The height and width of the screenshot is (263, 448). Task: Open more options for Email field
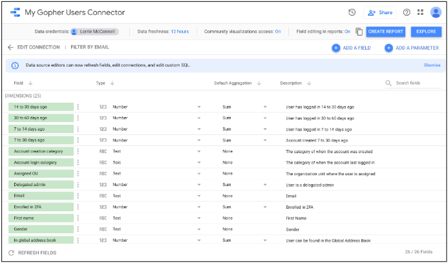(x=78, y=196)
